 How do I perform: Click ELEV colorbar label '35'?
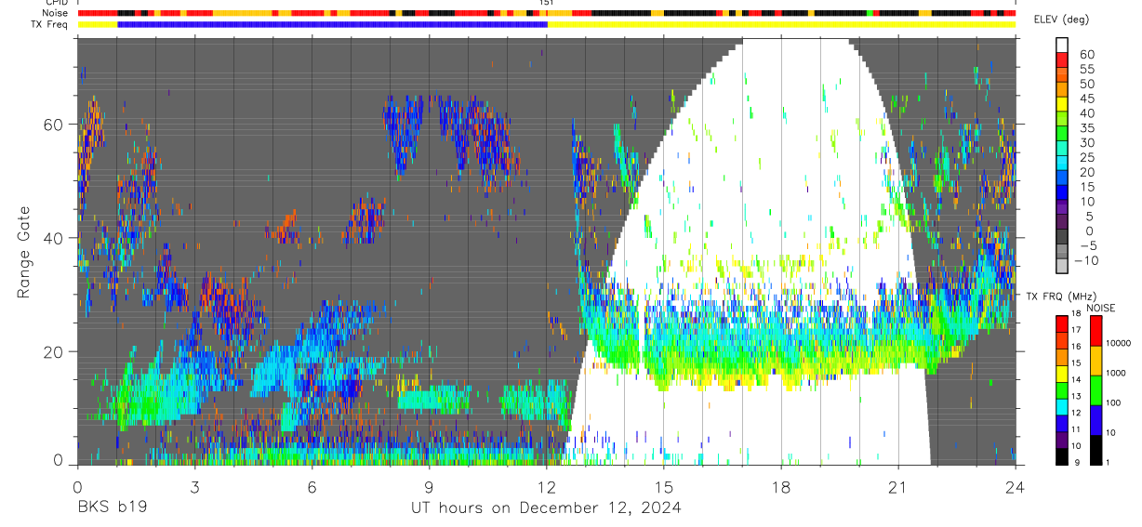(1086, 128)
